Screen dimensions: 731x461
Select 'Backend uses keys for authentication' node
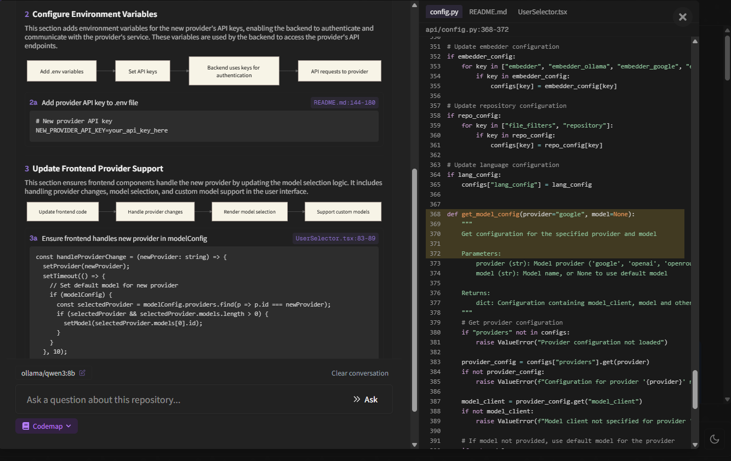(234, 71)
